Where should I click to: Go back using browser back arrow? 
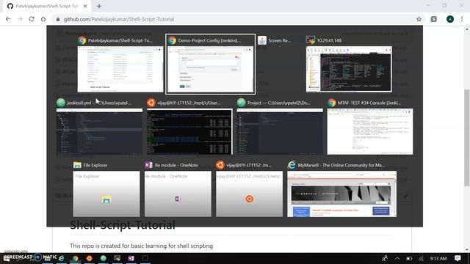[x=8, y=19]
